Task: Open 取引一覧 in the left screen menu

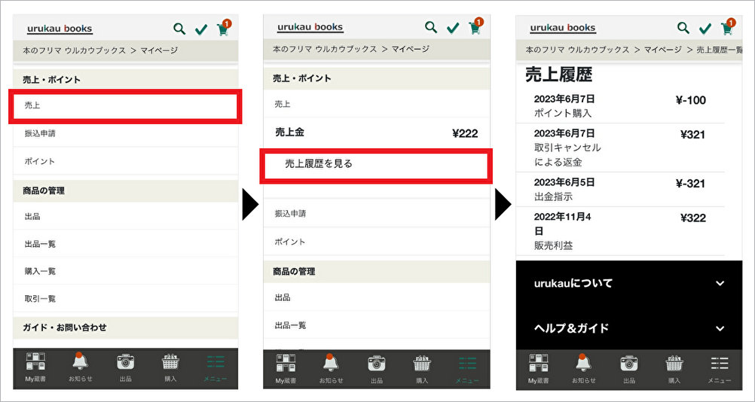Action: tap(40, 299)
